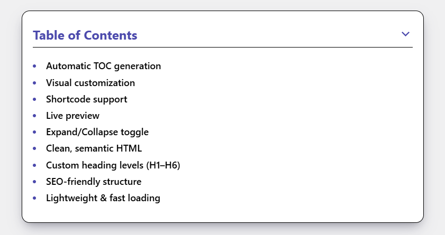The width and height of the screenshot is (445, 235).
Task: Jump to Shortcode support entry
Action: click(x=87, y=99)
